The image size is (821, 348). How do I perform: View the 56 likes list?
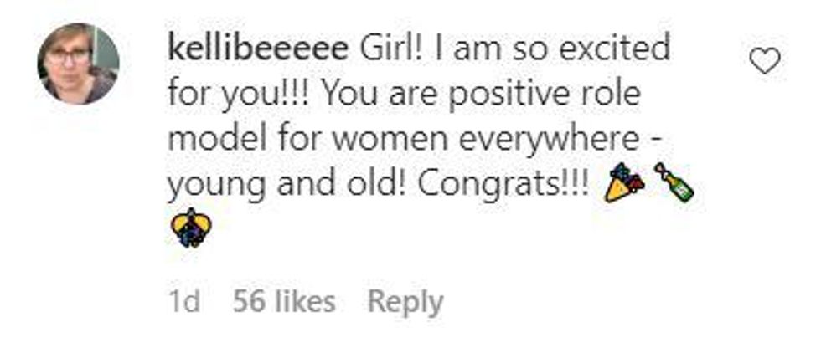[284, 302]
